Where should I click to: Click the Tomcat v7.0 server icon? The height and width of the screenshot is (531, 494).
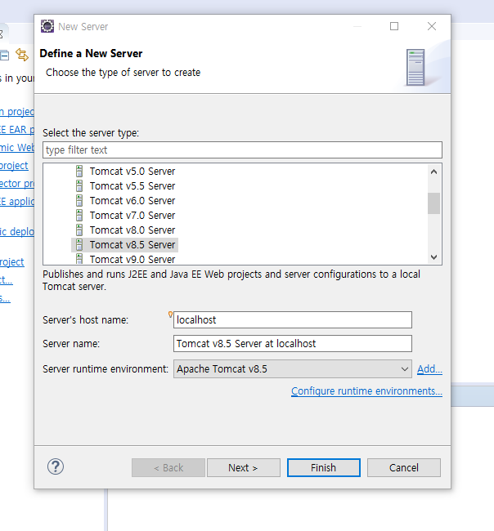point(79,216)
